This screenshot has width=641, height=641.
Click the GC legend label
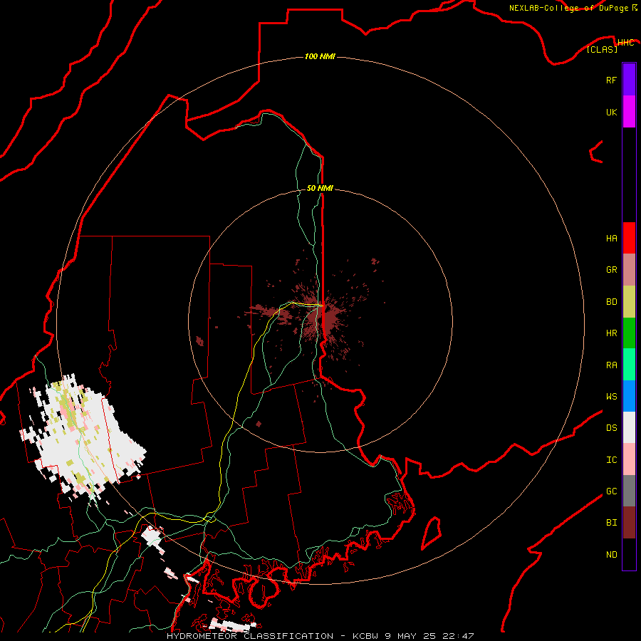point(611,491)
